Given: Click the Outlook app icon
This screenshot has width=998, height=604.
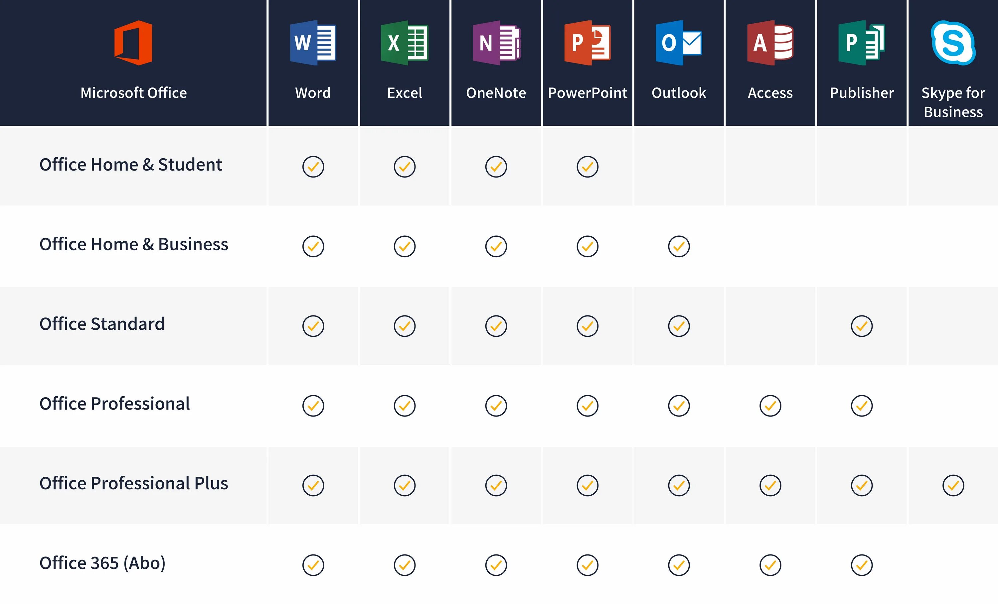Looking at the screenshot, I should [679, 43].
